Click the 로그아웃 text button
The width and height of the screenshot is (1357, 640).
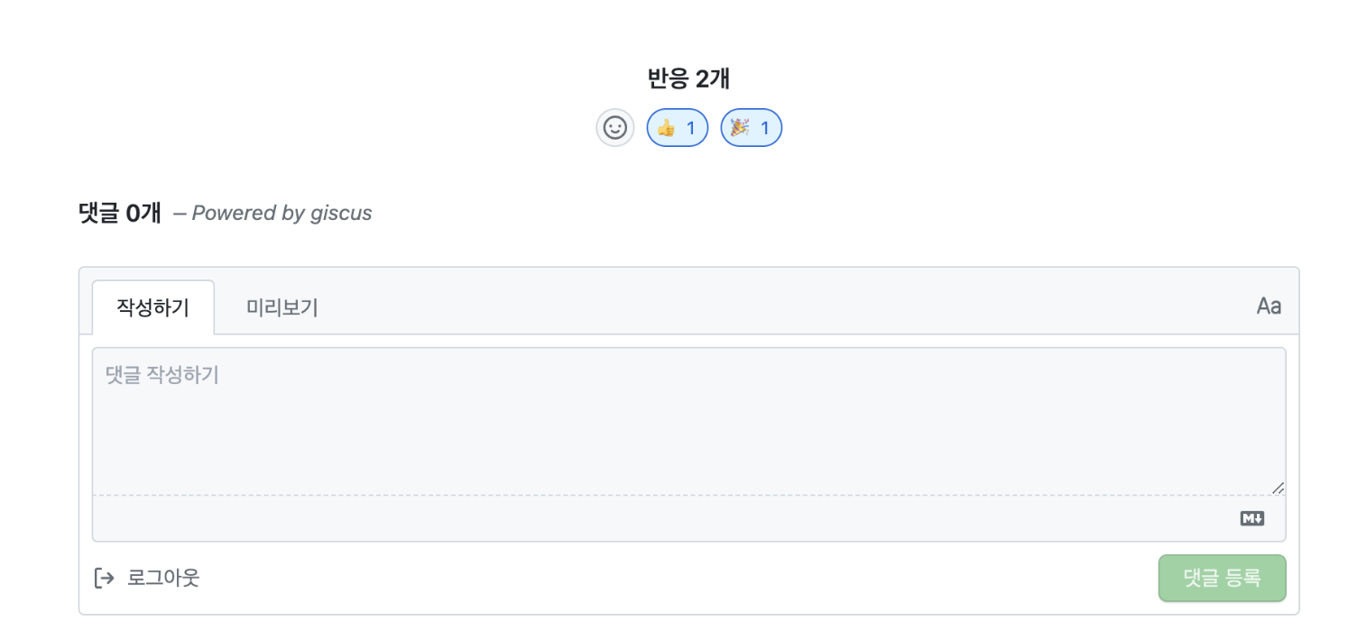click(163, 578)
